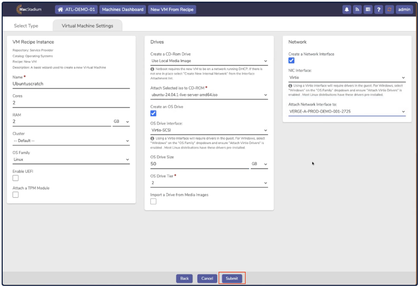The image size is (419, 287).
Task: Toggle Import a Drive from Media Images
Action: (154, 202)
